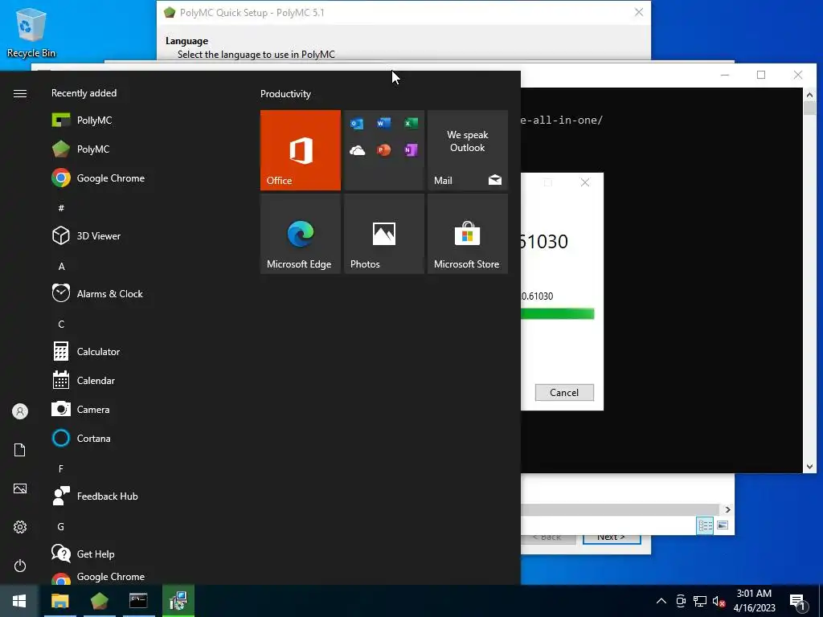
Task: Open Documents from Start sidebar
Action: (20, 450)
